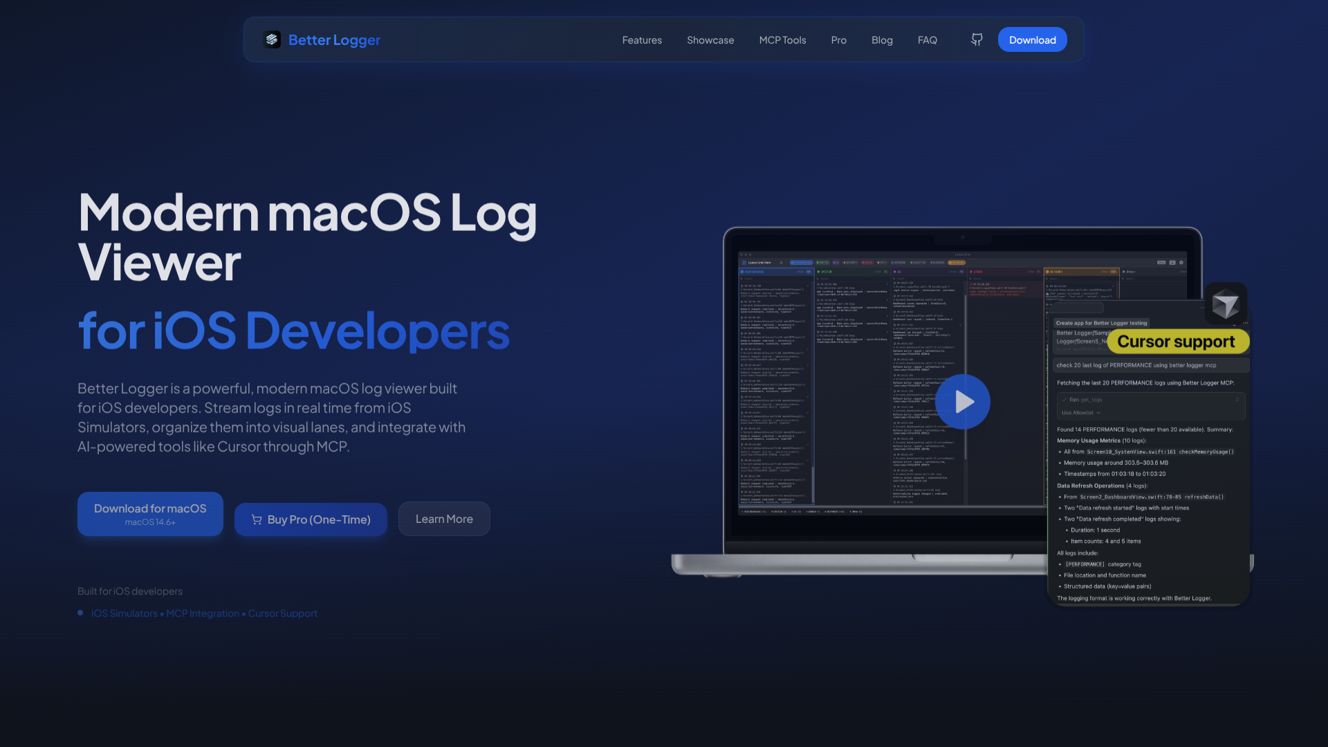Toggle the PERFORMANCE category filter pill

pos(801,263)
